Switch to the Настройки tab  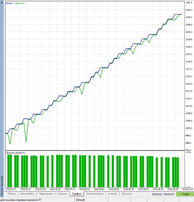27,194
